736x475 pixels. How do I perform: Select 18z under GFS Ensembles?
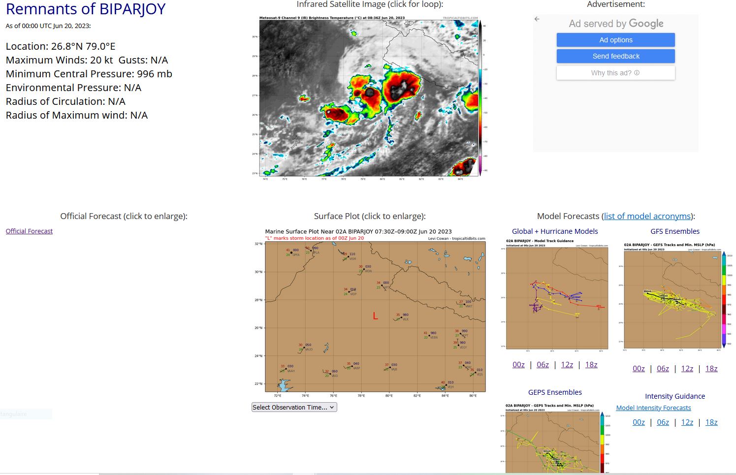pos(711,369)
